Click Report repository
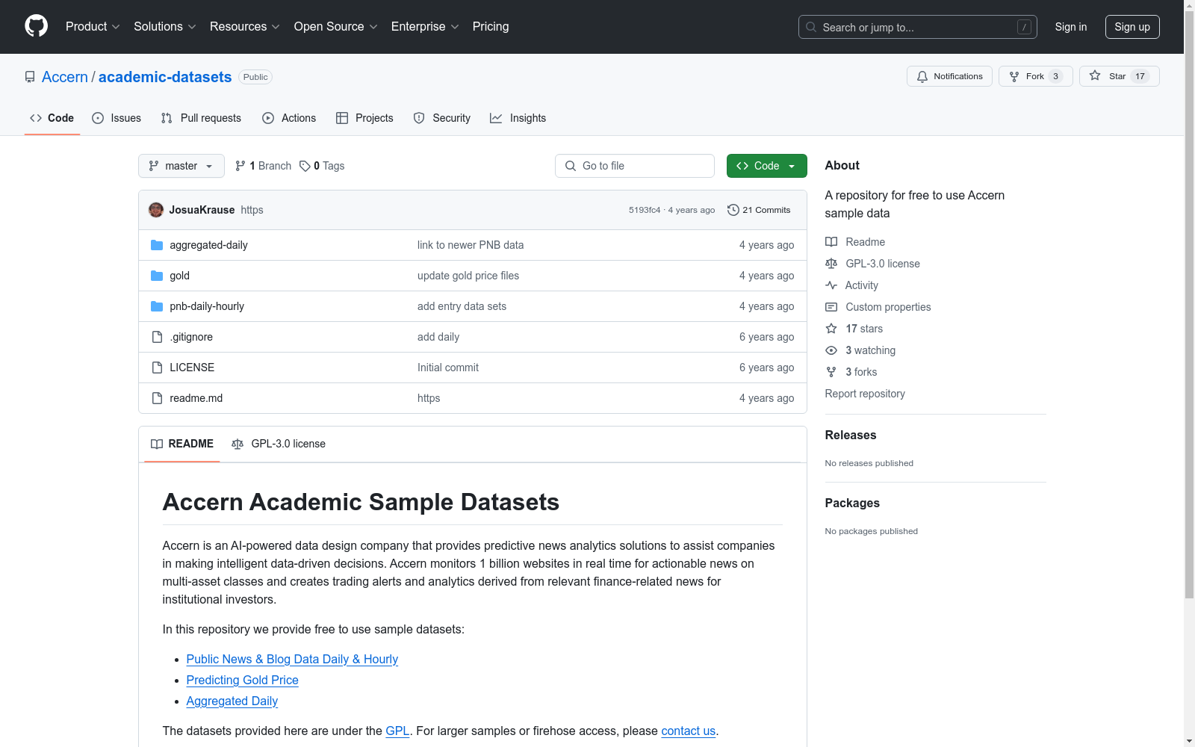This screenshot has height=747, width=1195. [x=865, y=394]
